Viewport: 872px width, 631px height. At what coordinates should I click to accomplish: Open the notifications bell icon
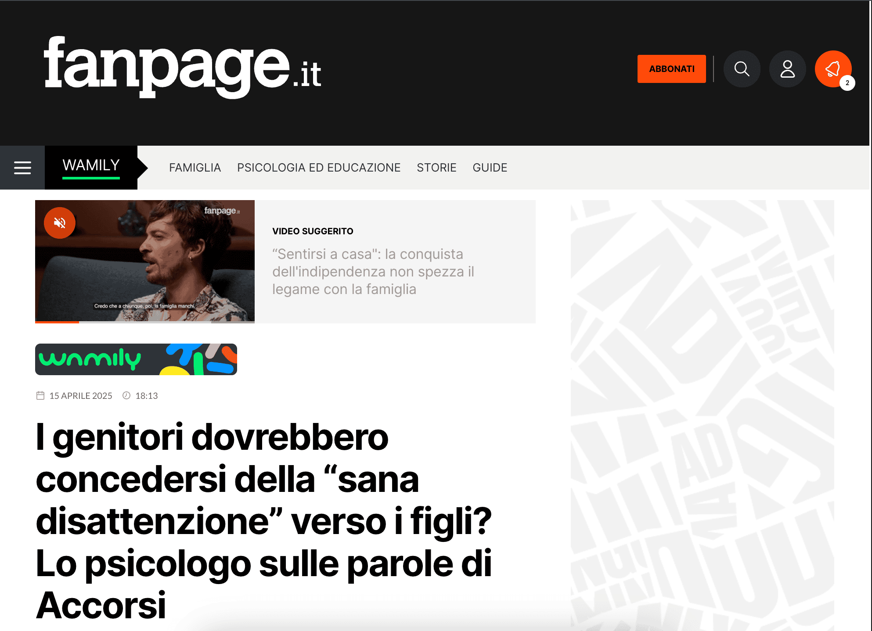(833, 69)
